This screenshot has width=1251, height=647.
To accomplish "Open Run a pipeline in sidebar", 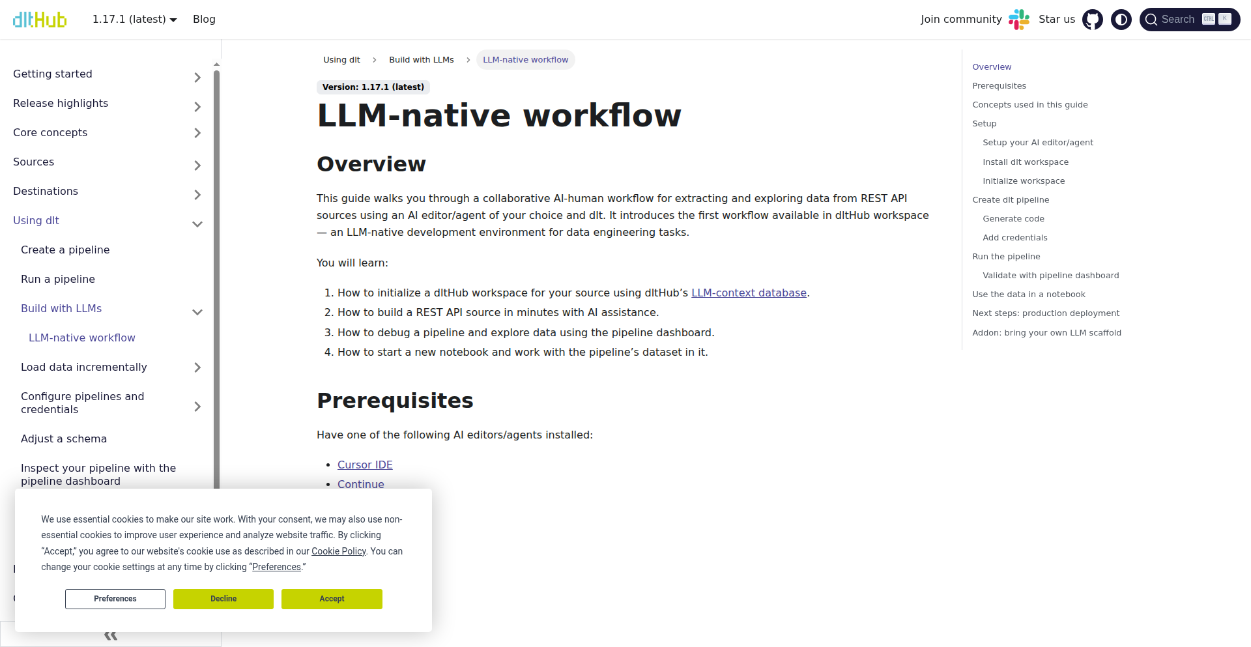I will point(58,279).
